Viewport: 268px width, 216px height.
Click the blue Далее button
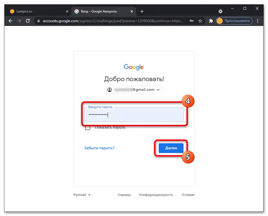point(171,148)
